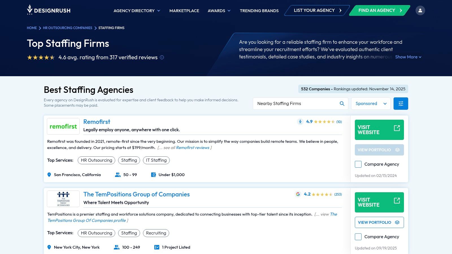Click the Google rating icon for TemPositions
The width and height of the screenshot is (452, 254).
(x=298, y=194)
